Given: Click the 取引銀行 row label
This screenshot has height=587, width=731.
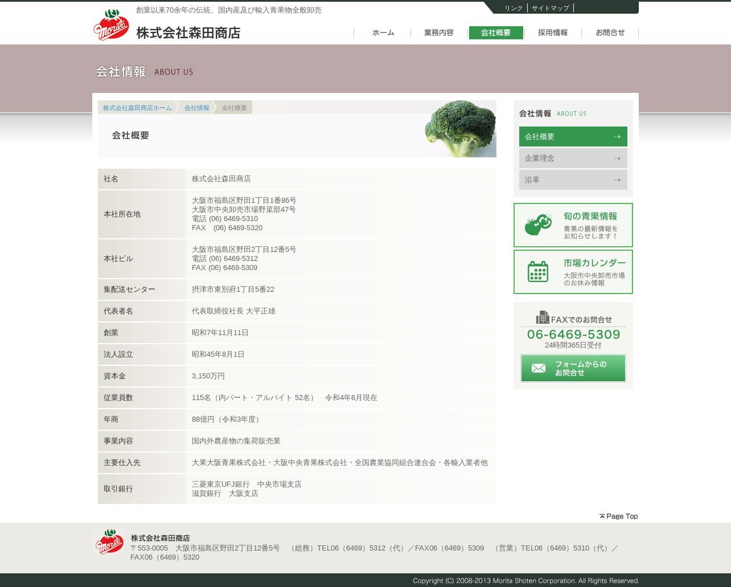Looking at the screenshot, I should pyautogui.click(x=118, y=489).
